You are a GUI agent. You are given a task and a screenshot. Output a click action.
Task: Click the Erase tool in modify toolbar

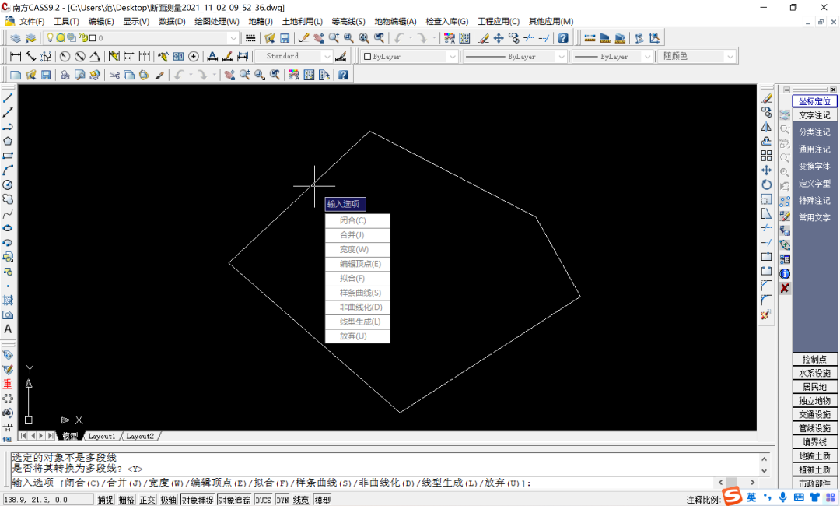(x=767, y=98)
